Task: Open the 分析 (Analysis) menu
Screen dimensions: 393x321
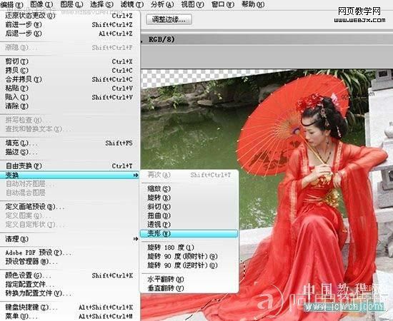Action: (x=162, y=4)
